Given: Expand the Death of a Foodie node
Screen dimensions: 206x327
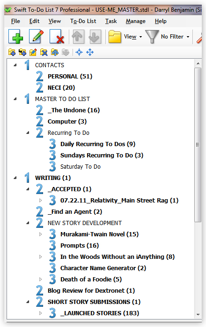Looking at the screenshot, I should (41, 279).
